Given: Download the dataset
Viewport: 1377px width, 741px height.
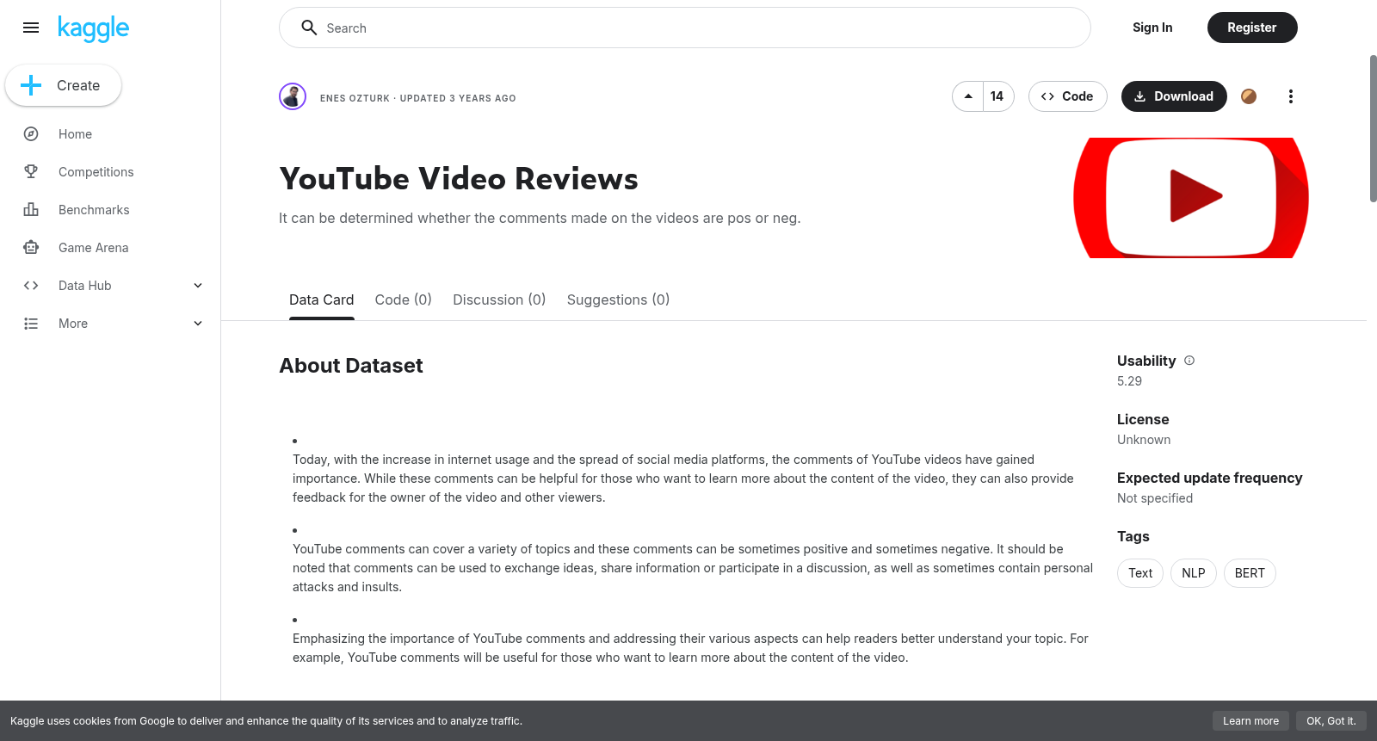Looking at the screenshot, I should (1174, 96).
